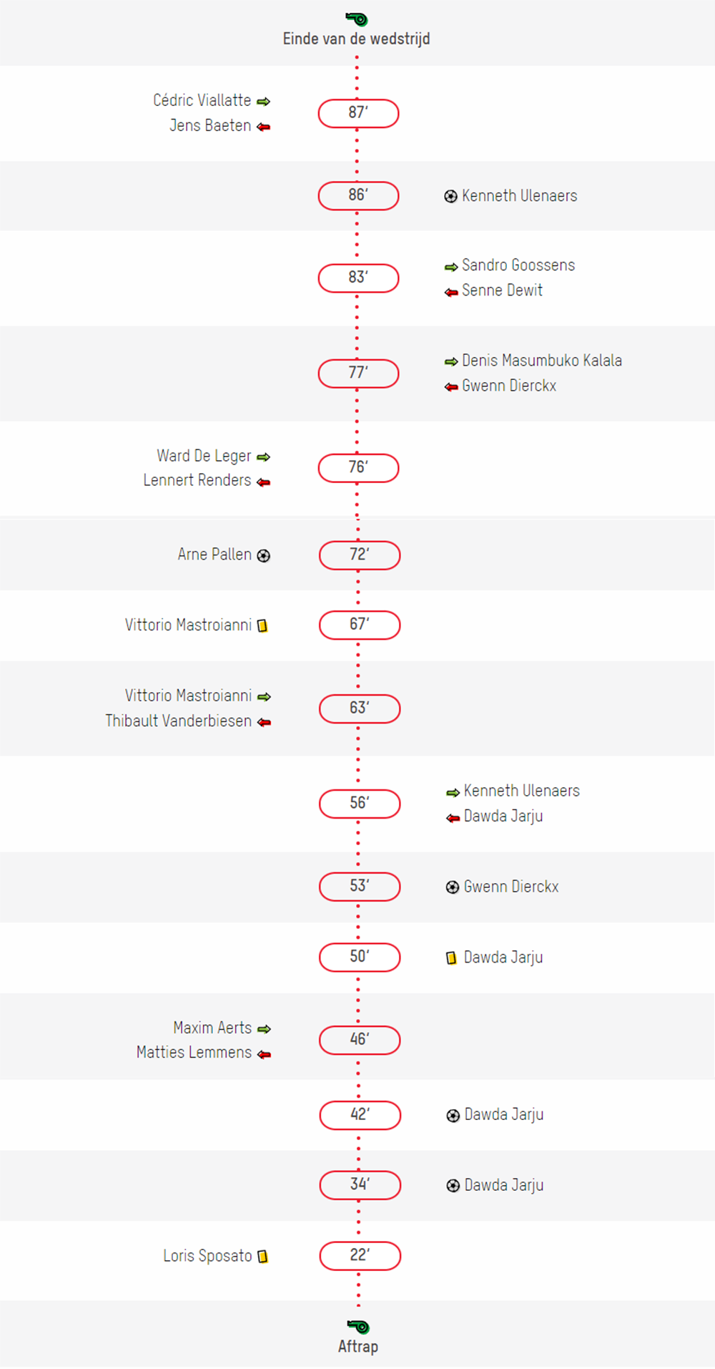715x1369 pixels.
Task: Click the red substitution arrow beside Senne Dewit
Action: pos(451,292)
